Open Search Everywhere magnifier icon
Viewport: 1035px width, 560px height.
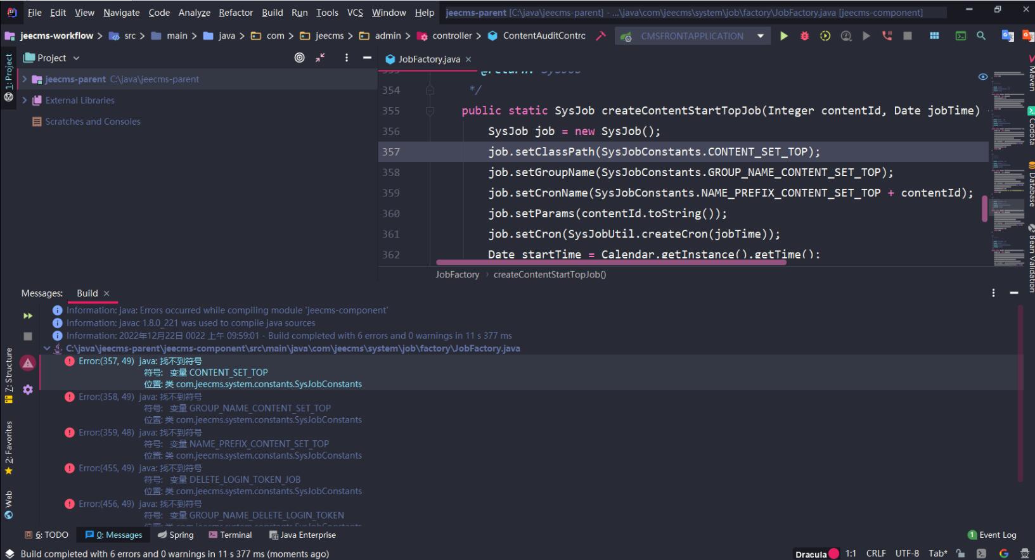(981, 36)
